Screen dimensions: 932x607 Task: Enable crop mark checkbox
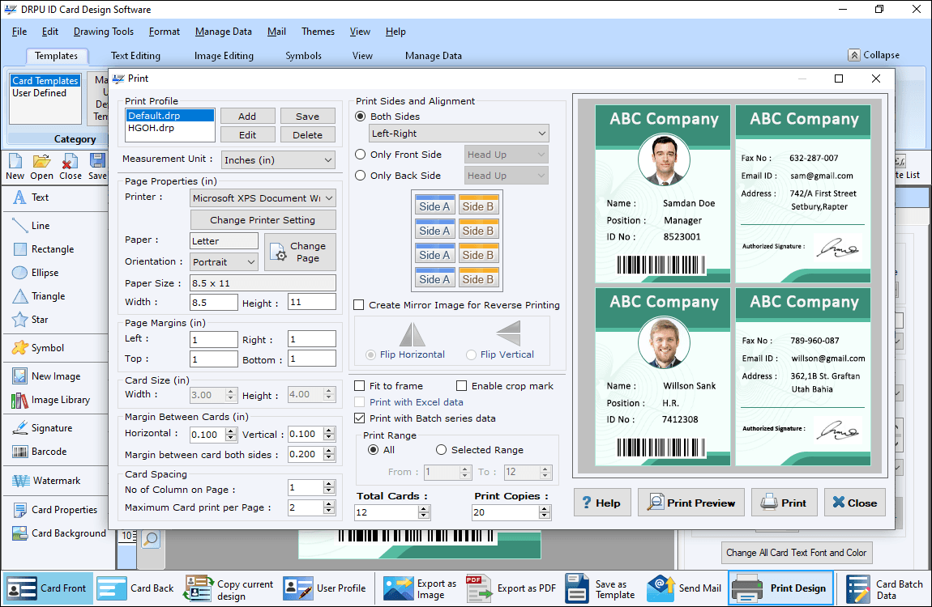click(461, 386)
